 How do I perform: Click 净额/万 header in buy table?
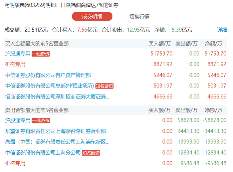point(213,44)
